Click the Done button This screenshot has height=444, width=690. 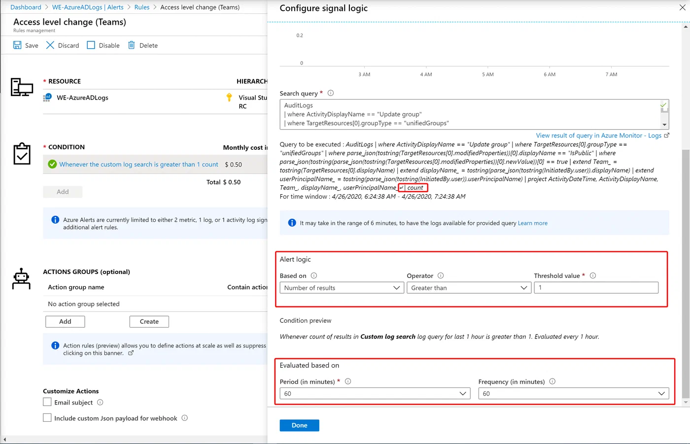click(299, 425)
